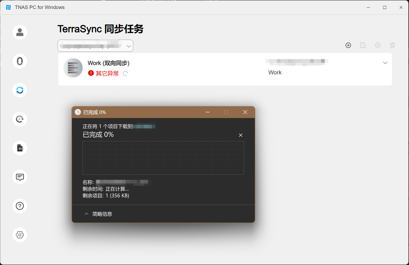
Task: Collapse details with 简略信息
Action: coord(98,214)
